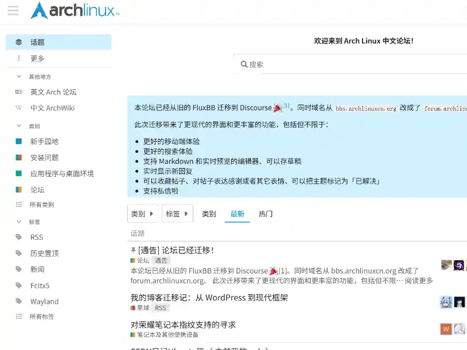Click the W wiki icon beside ArchWiki

[x=19, y=108]
